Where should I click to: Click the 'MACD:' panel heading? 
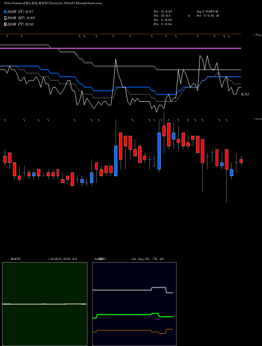pos(16,259)
